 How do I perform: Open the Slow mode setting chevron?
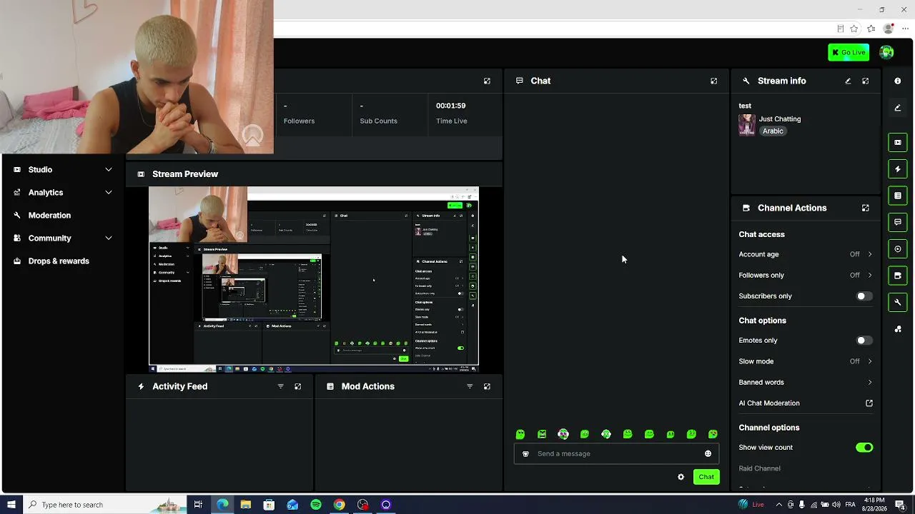tap(870, 361)
